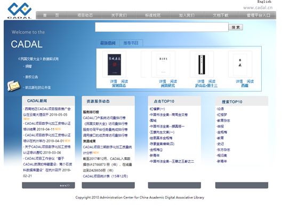This screenshot has height=206, width=282.
Task: Click 阅读 under the 西藏 book
Action: pos(250,82)
